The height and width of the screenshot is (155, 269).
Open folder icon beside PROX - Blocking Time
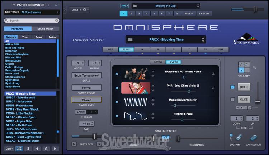130,40
